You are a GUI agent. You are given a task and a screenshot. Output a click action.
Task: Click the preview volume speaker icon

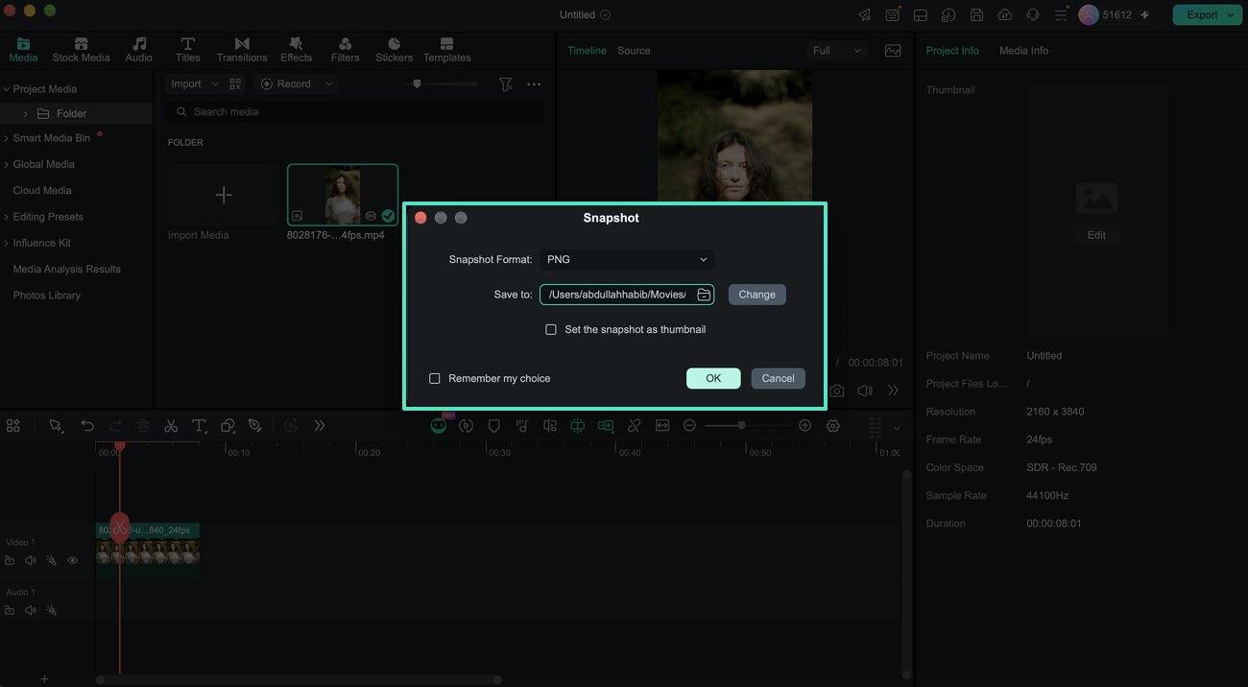865,391
